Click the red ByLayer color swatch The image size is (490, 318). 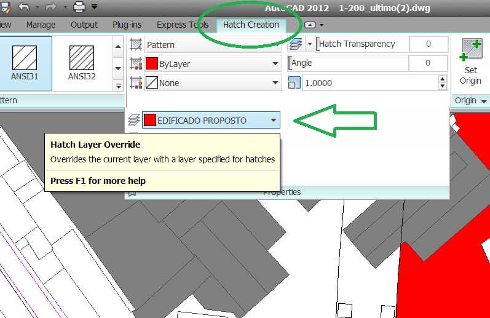pos(152,64)
